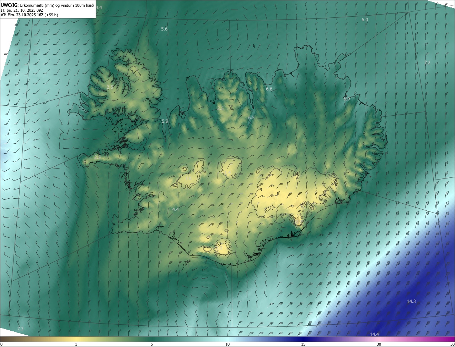This screenshot has height=347, width=455.
Task: Click the "7.3" value label on the map
Action: coord(20,329)
